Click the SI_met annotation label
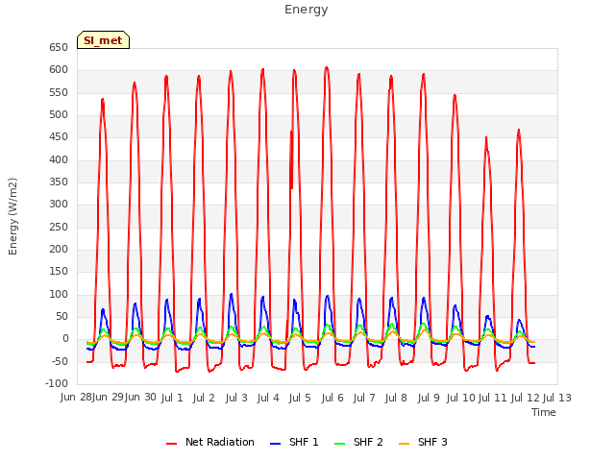The image size is (615, 461). coord(103,40)
